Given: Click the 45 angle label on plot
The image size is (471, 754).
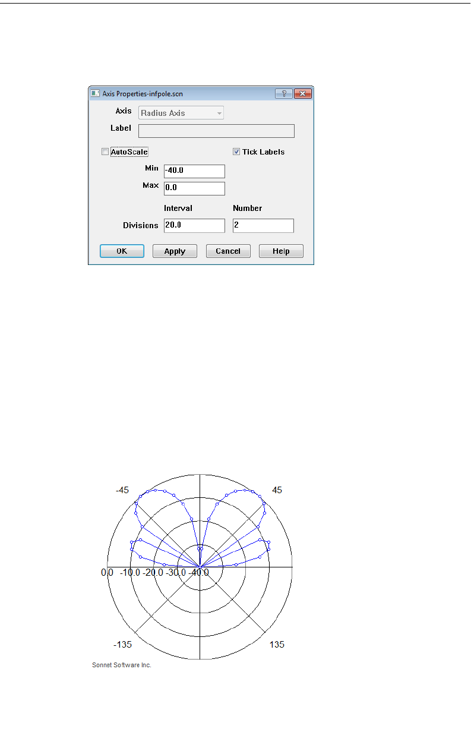Looking at the screenshot, I should (x=277, y=491).
